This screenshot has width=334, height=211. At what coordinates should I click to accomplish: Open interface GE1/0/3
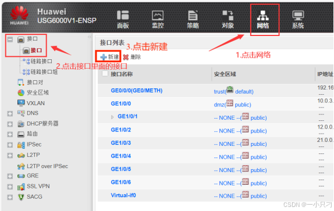tap(121, 143)
